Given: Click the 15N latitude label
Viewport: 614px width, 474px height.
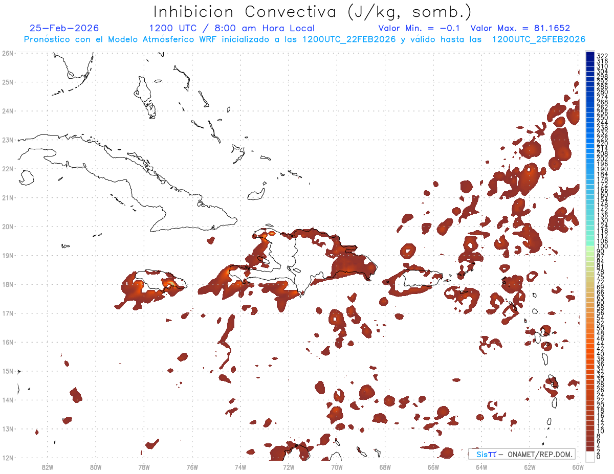Looking at the screenshot, I should click(7, 371).
